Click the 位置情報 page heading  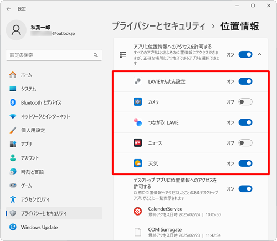point(239,26)
